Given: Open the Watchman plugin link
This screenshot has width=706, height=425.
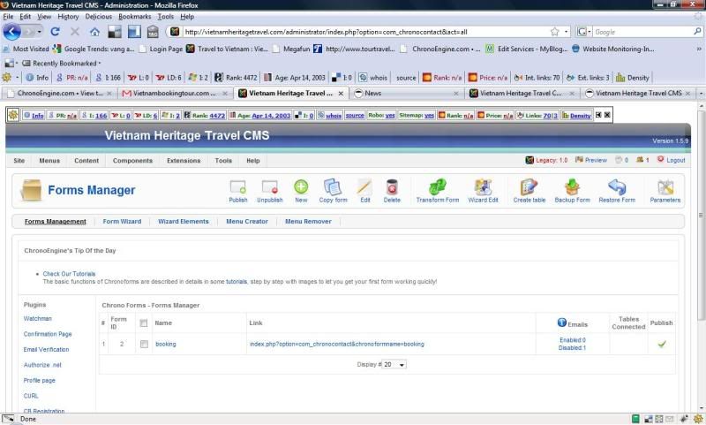Looking at the screenshot, I should pos(37,319).
